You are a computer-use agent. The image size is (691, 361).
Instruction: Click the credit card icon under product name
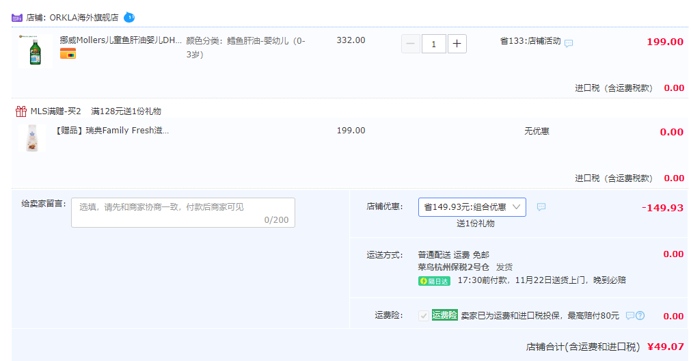[68, 54]
